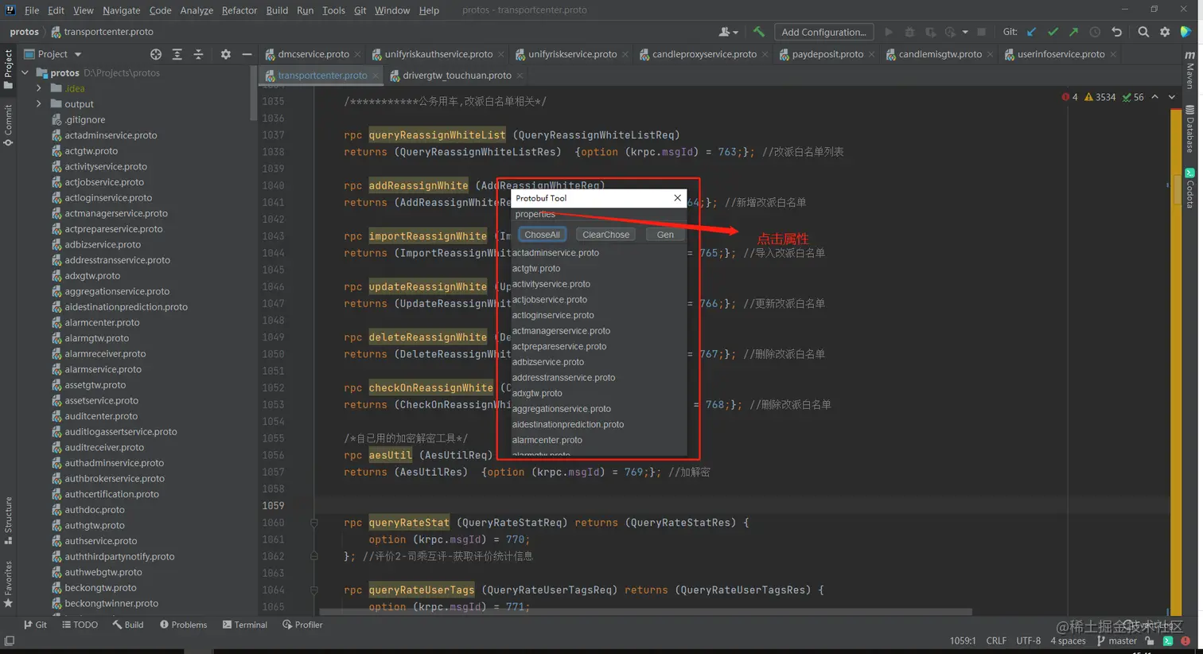Expand all in Project panel

pyautogui.click(x=177, y=54)
